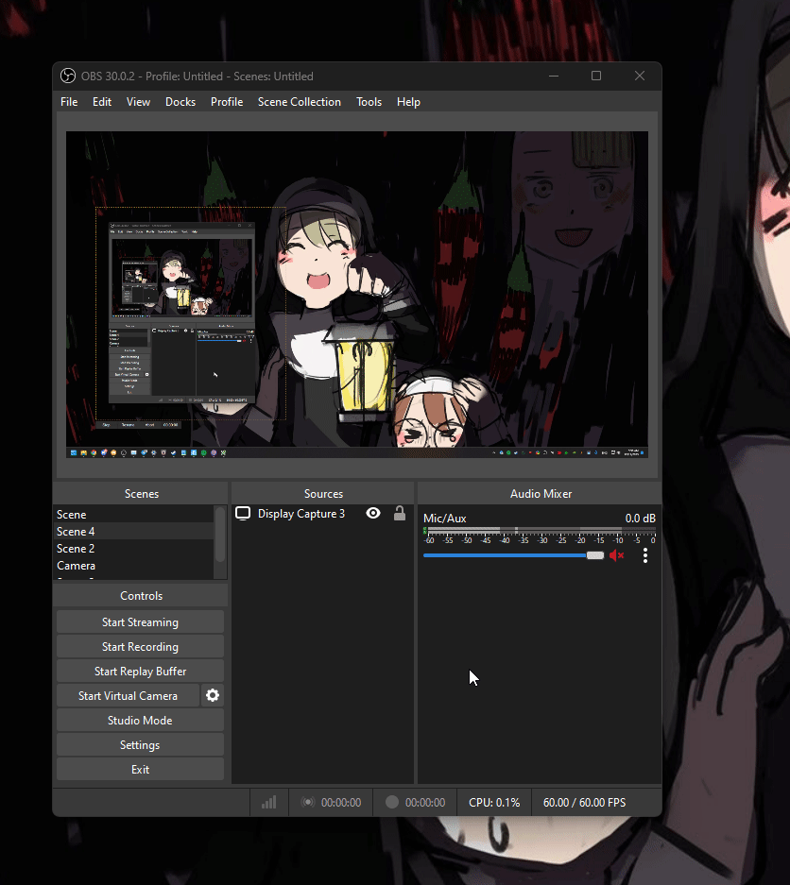The width and height of the screenshot is (790, 885).
Task: Open the File menu
Action: pos(69,102)
